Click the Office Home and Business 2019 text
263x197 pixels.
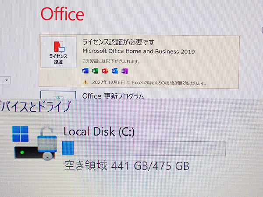[139, 51]
